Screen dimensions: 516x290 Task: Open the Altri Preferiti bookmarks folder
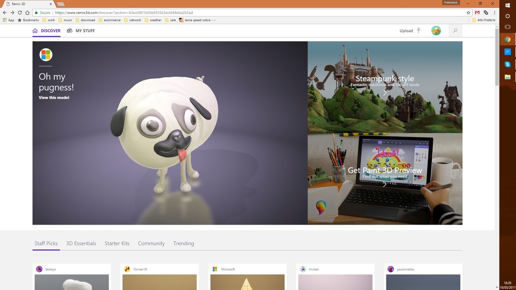pyautogui.click(x=483, y=20)
